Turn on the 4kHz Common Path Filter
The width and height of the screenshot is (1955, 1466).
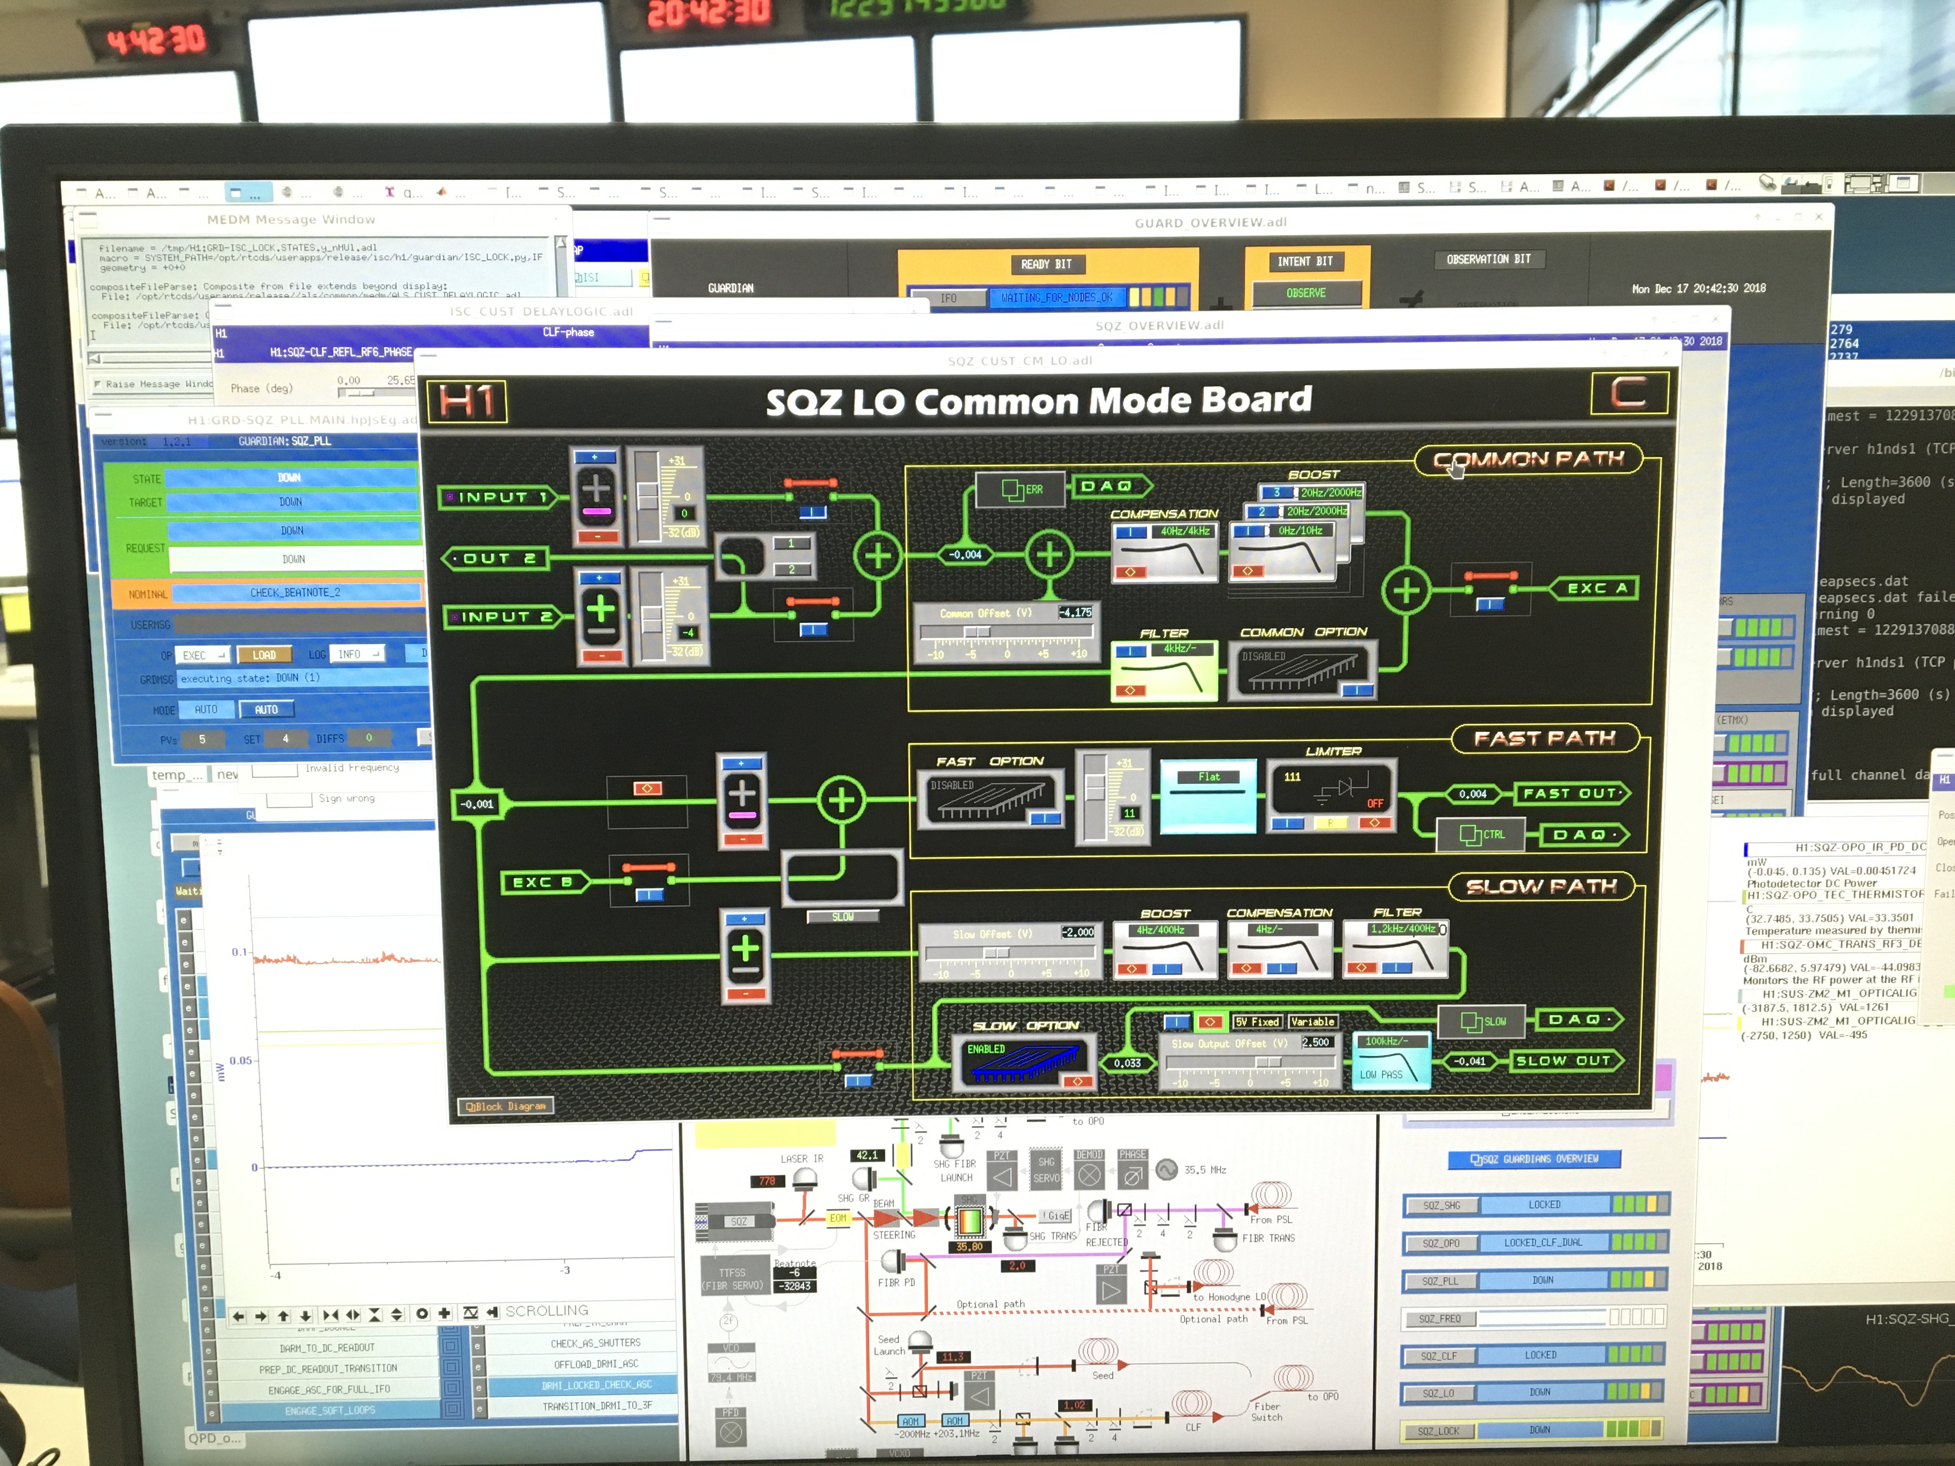(x=1130, y=652)
